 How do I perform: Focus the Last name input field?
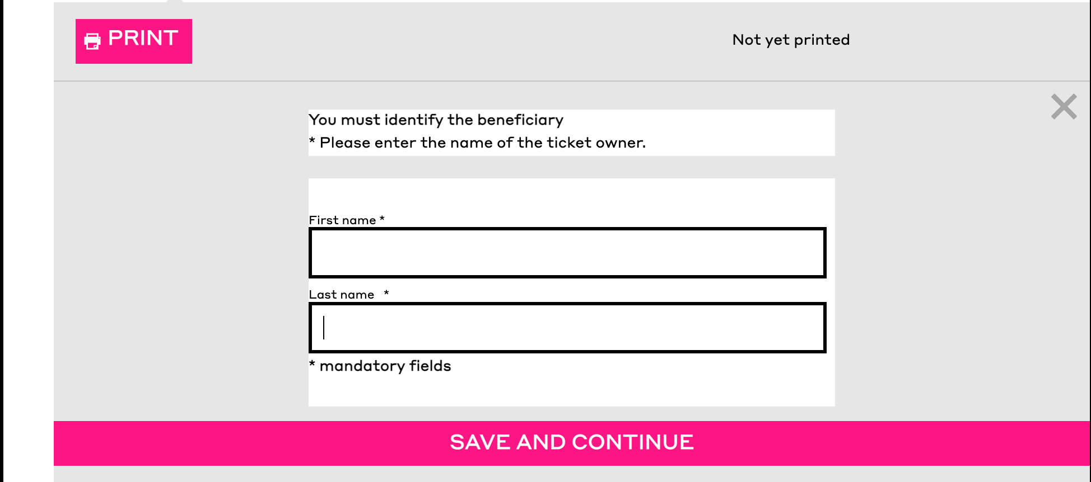point(567,328)
